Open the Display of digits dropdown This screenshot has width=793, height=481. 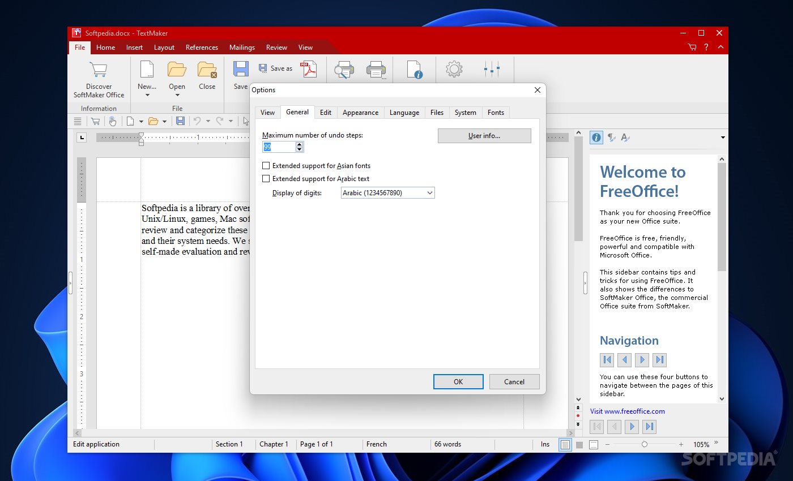coord(387,193)
